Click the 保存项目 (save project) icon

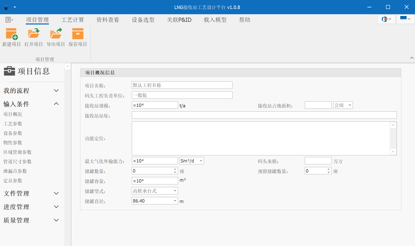[78, 34]
